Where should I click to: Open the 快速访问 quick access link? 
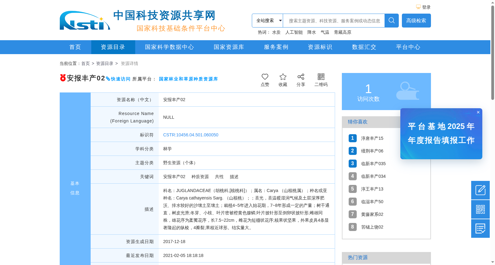[x=118, y=79]
